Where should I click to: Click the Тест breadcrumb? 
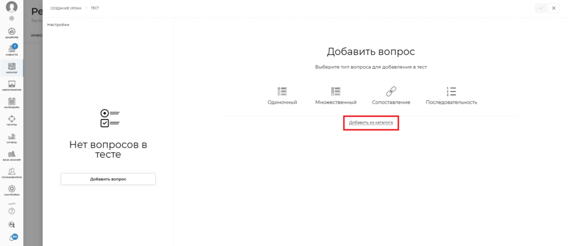tap(95, 8)
